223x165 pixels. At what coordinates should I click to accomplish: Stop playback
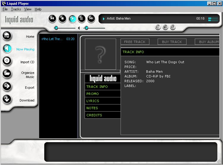click(62, 19)
